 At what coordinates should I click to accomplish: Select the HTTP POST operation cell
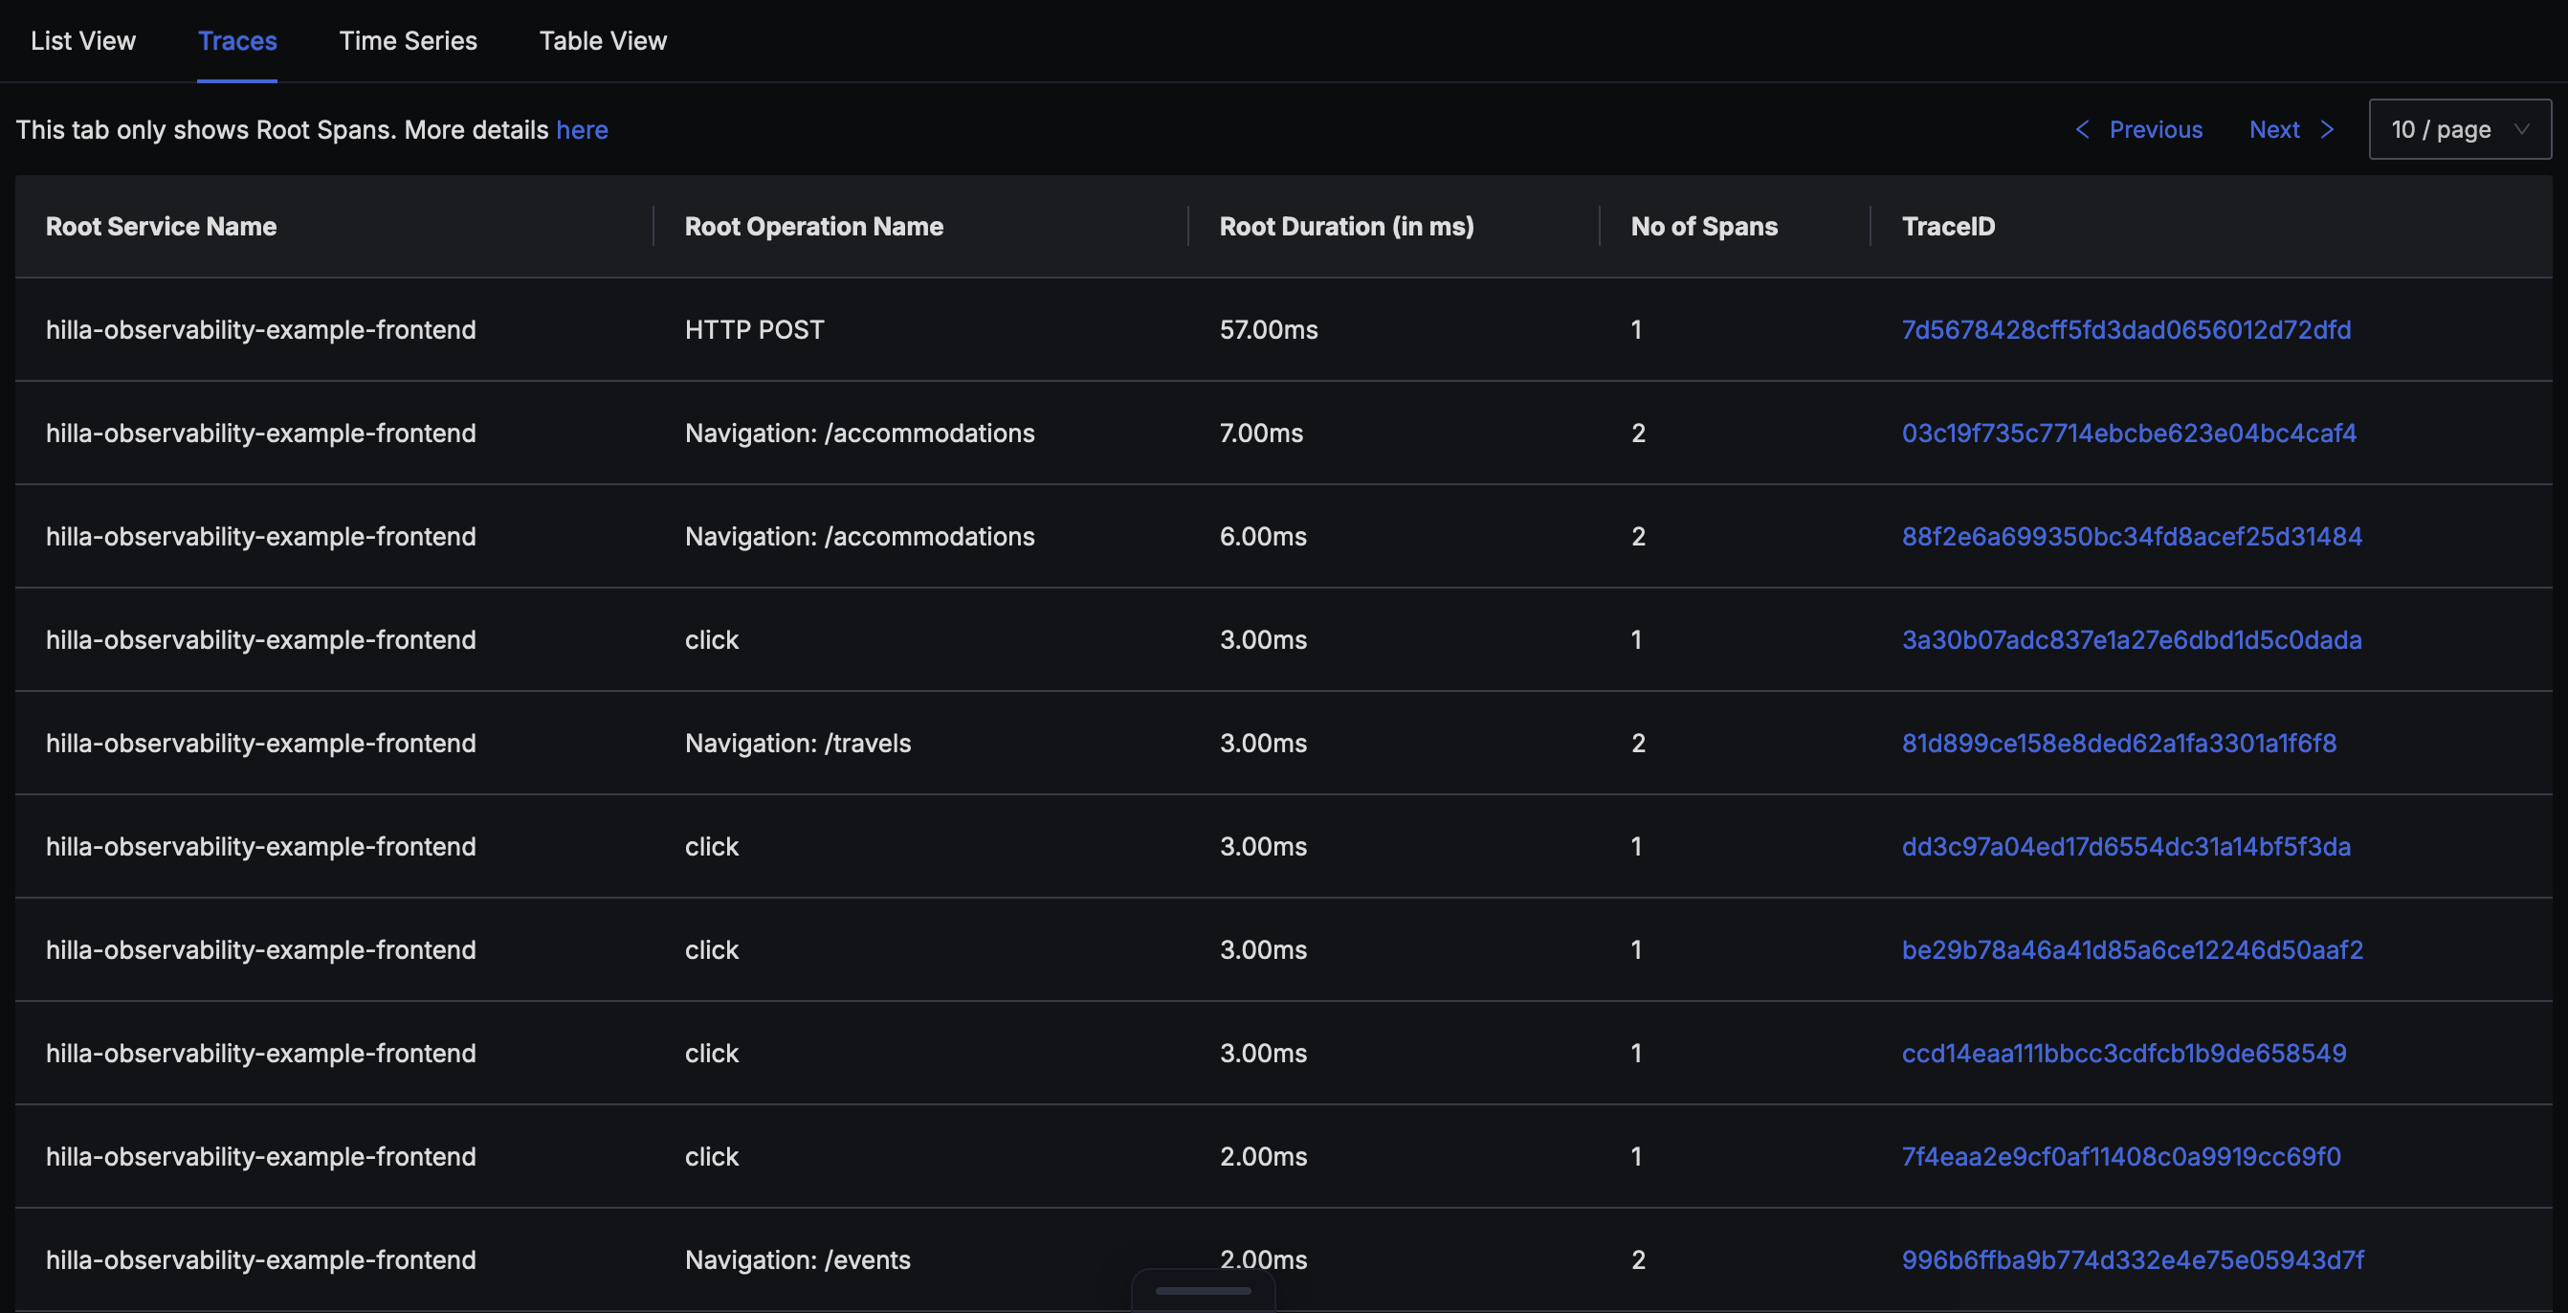pyautogui.click(x=755, y=330)
